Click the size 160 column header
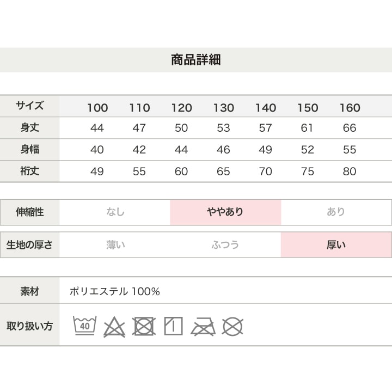 pos(350,107)
